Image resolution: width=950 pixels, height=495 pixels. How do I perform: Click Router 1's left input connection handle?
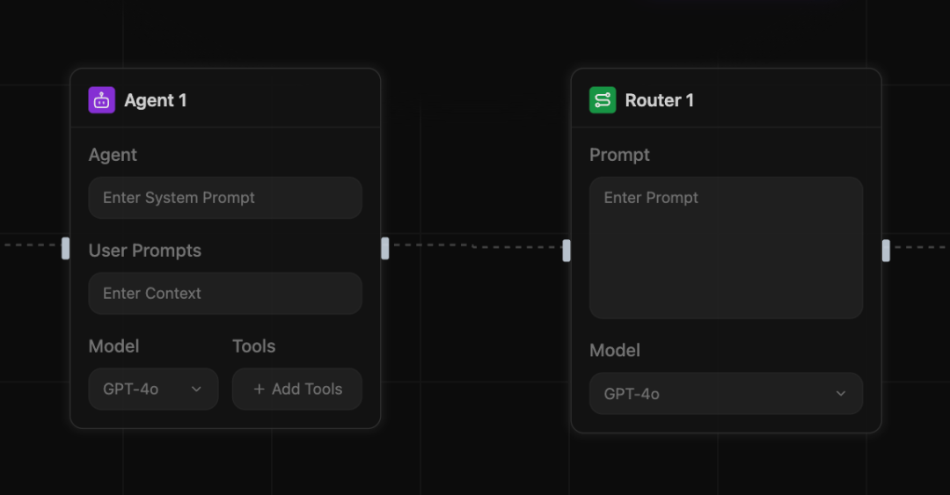(566, 251)
